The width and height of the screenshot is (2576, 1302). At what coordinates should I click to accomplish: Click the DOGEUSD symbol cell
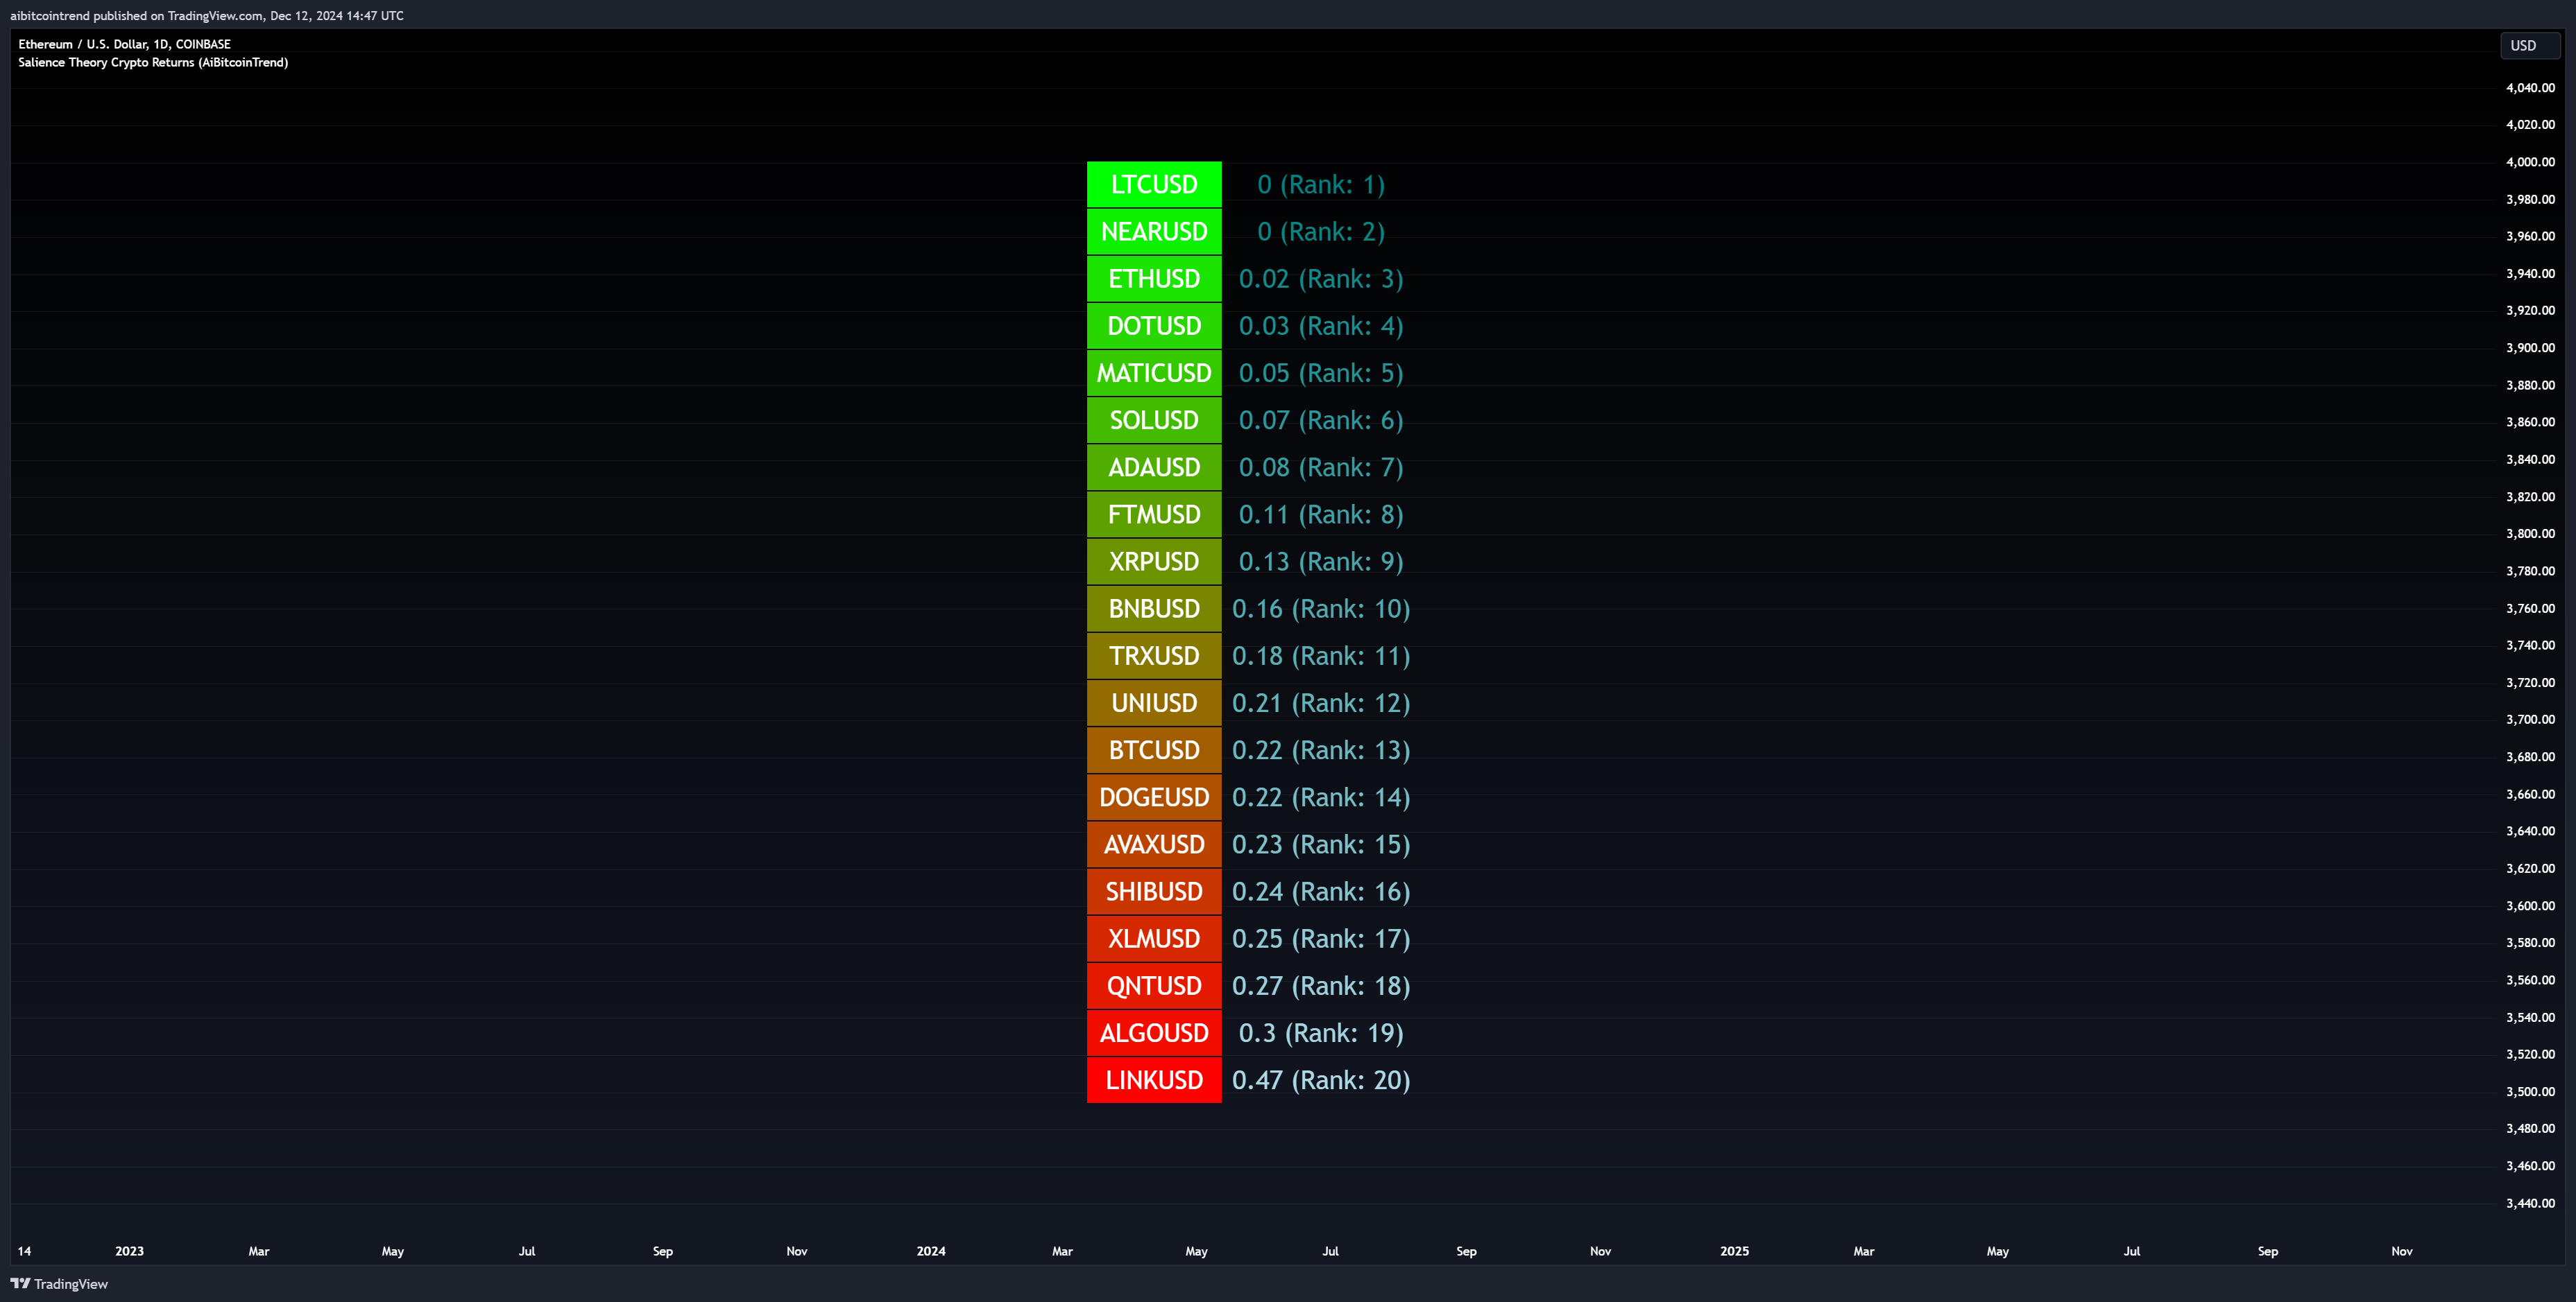tap(1154, 797)
